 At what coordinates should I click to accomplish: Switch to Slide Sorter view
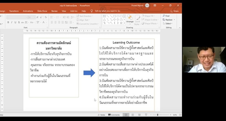tap(133, 115)
